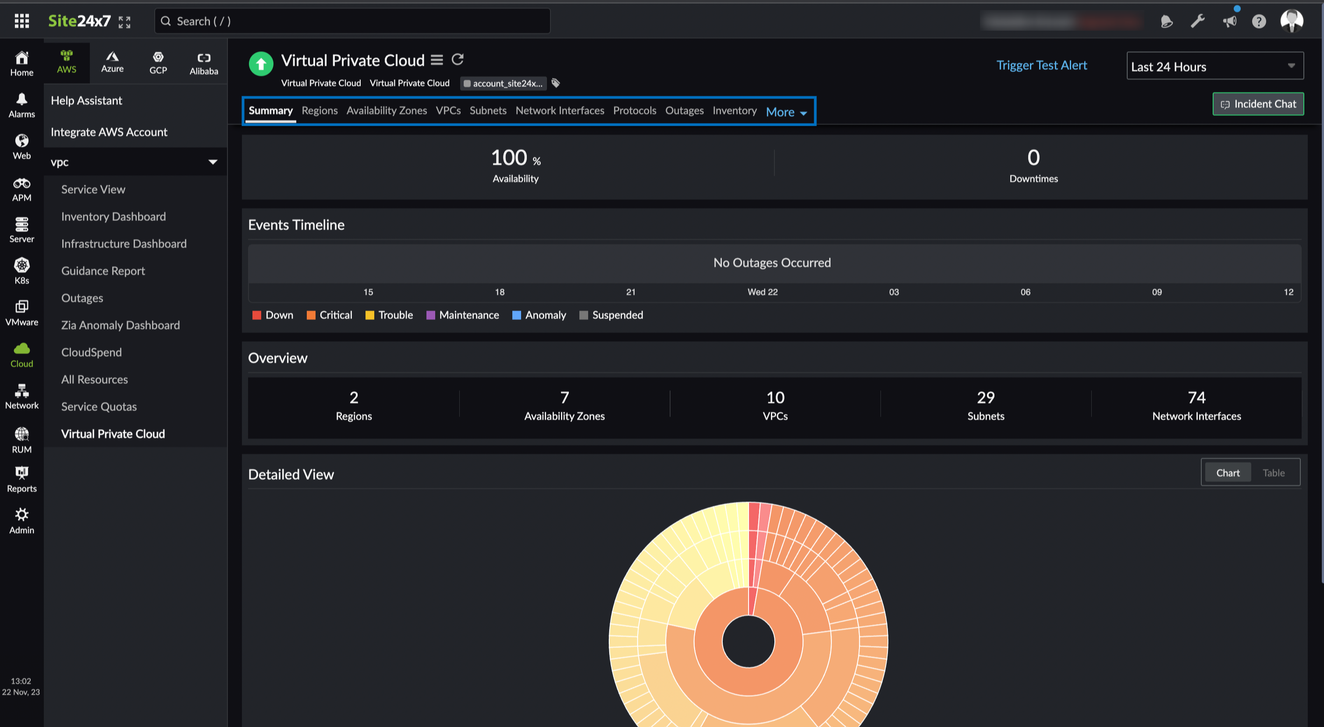Collapse the vpc section in sidebar

click(x=213, y=161)
